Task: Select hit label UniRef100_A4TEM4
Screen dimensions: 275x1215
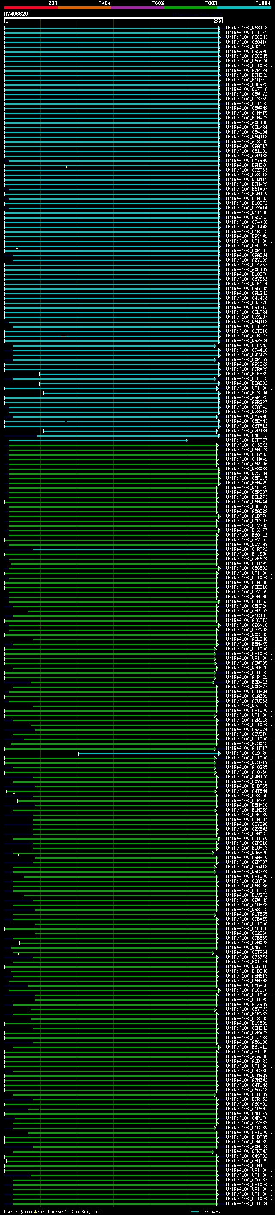Action: pos(247,791)
